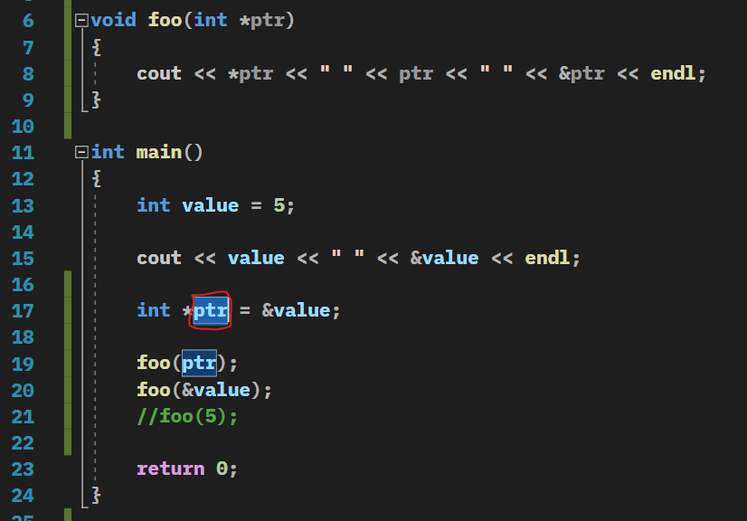Viewport: 747px width, 521px height.
Task: Click line number 11 in gutter
Action: coord(23,153)
